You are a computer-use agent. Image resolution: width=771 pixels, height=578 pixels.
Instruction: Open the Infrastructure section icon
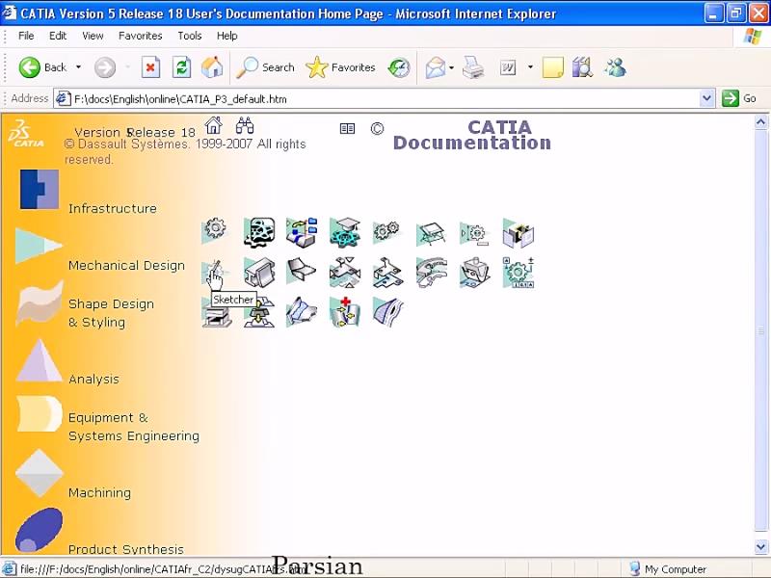40,189
